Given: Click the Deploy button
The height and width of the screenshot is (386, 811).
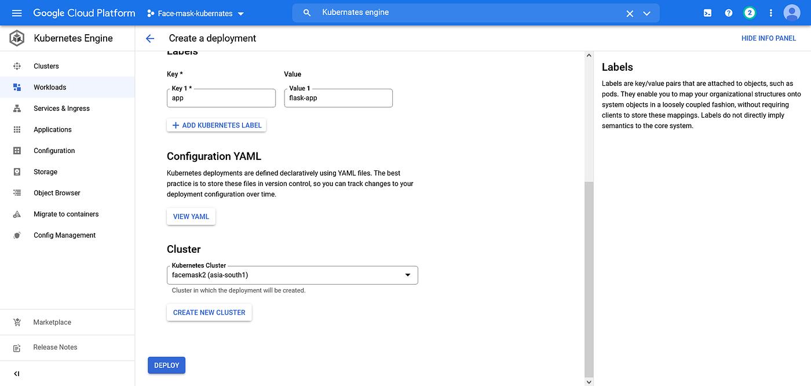Looking at the screenshot, I should (x=166, y=365).
